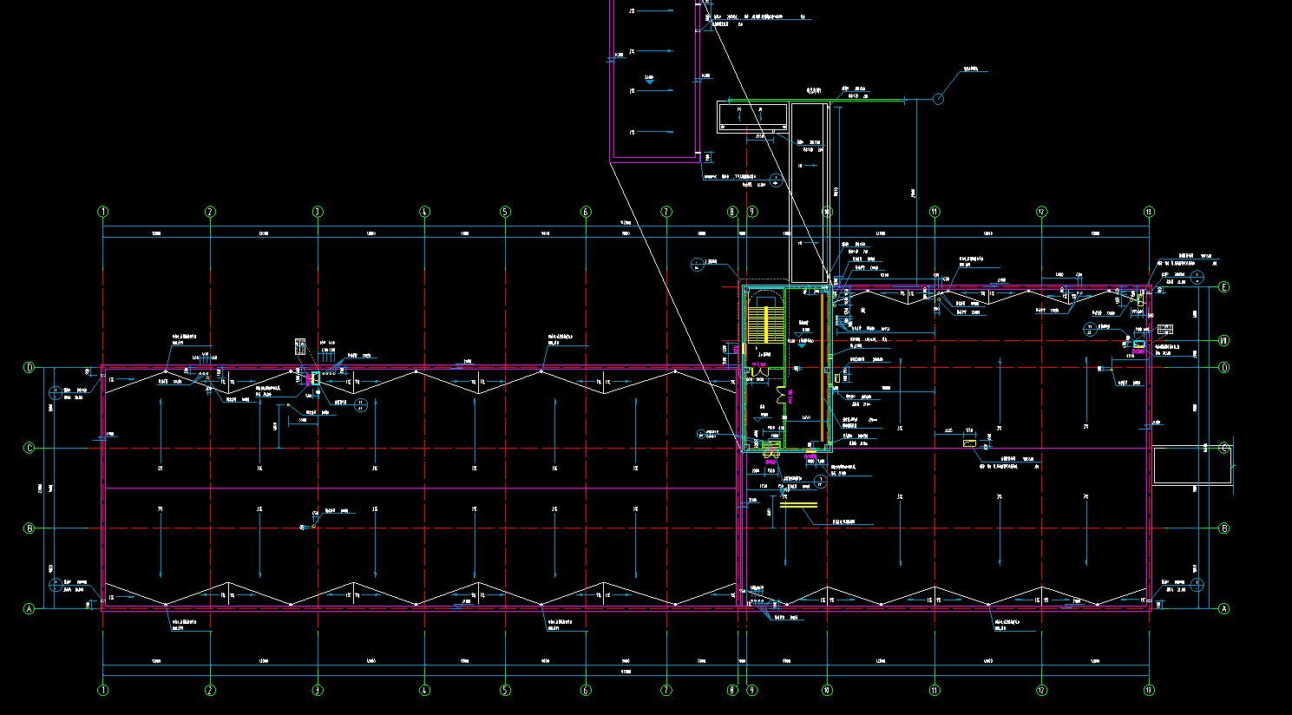This screenshot has width=1292, height=715.
Task: Select the small yellow rectangle in the right wing
Action: pos(970,443)
